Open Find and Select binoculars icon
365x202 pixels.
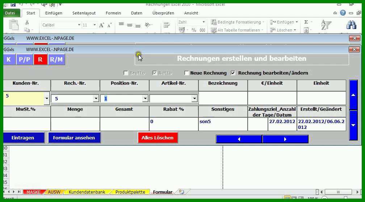pyautogui.click(x=351, y=25)
